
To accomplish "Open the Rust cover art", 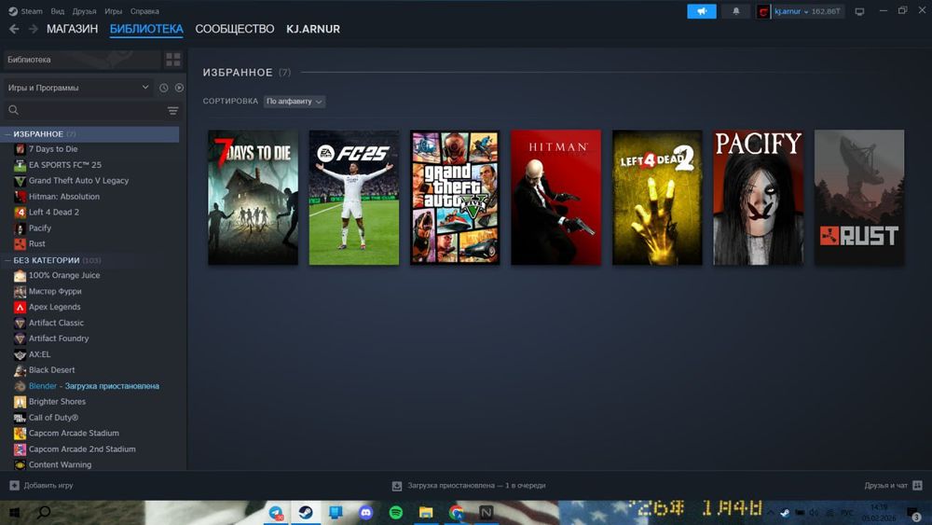I will tap(859, 198).
